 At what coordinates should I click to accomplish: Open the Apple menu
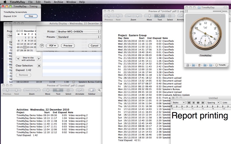point(5,2)
